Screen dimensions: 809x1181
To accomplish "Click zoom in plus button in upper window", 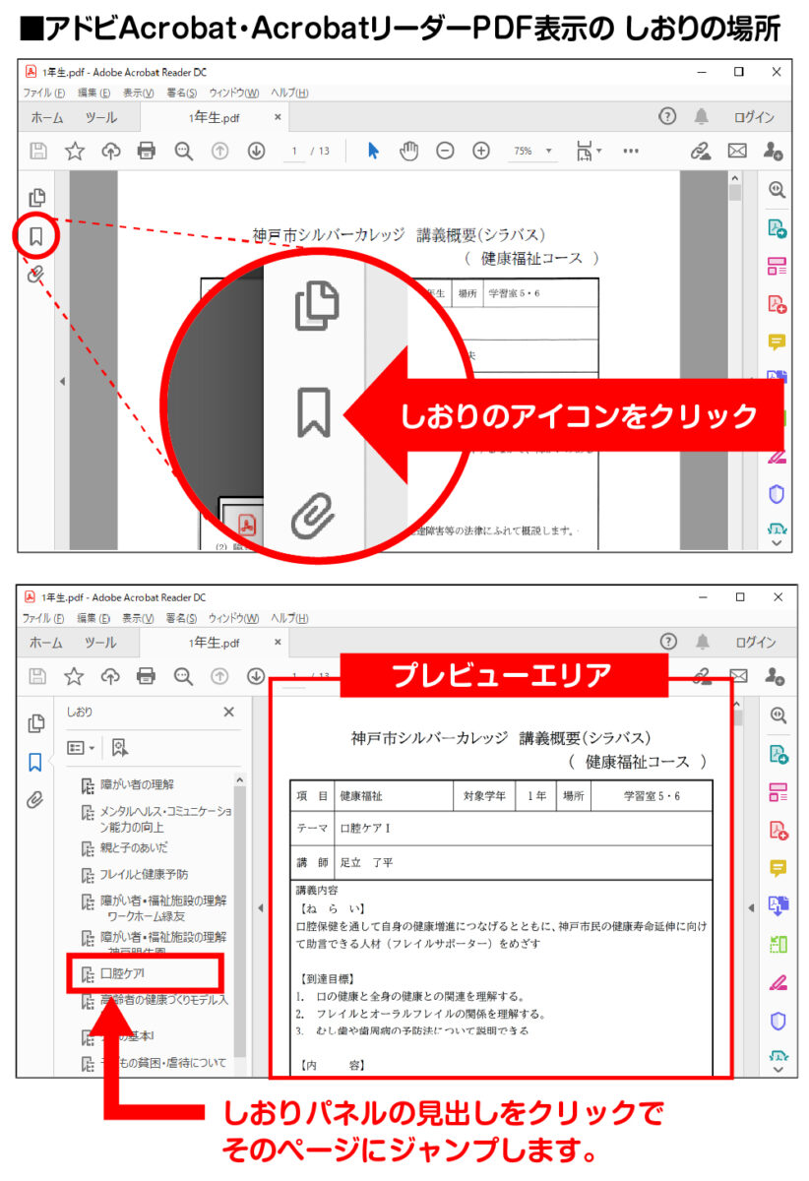I will [481, 151].
